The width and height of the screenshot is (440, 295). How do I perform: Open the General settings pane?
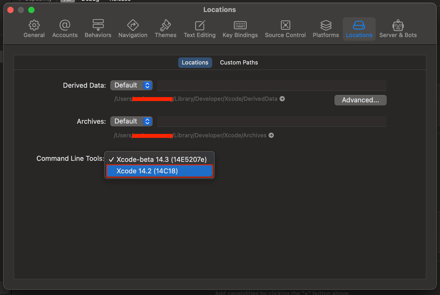coord(34,29)
